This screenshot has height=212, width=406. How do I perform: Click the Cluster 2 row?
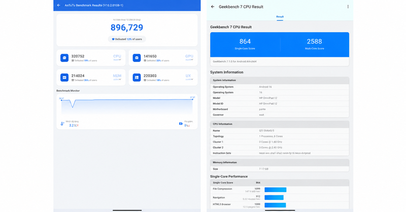[x=280, y=148]
